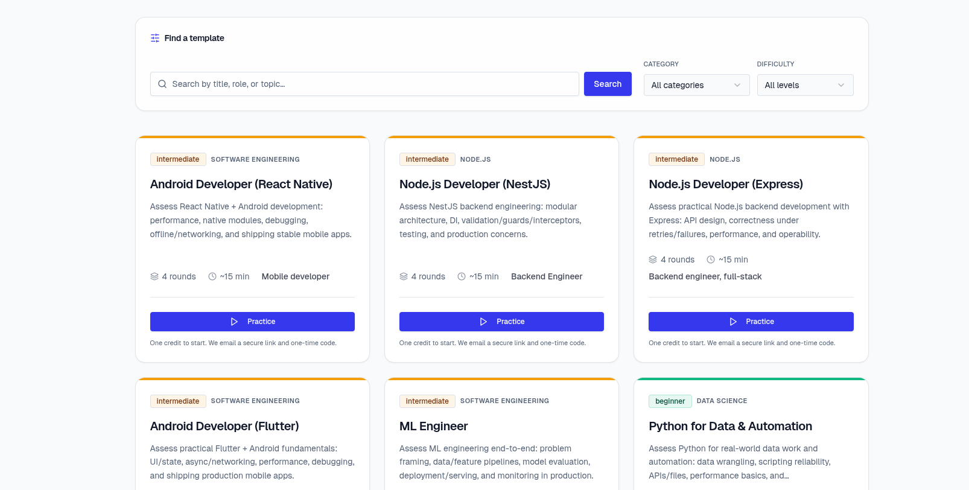
Task: Click CATEGORY filter label
Action: tap(661, 64)
